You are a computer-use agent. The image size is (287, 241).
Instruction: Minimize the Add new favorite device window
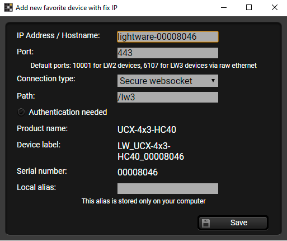pos(224,8)
